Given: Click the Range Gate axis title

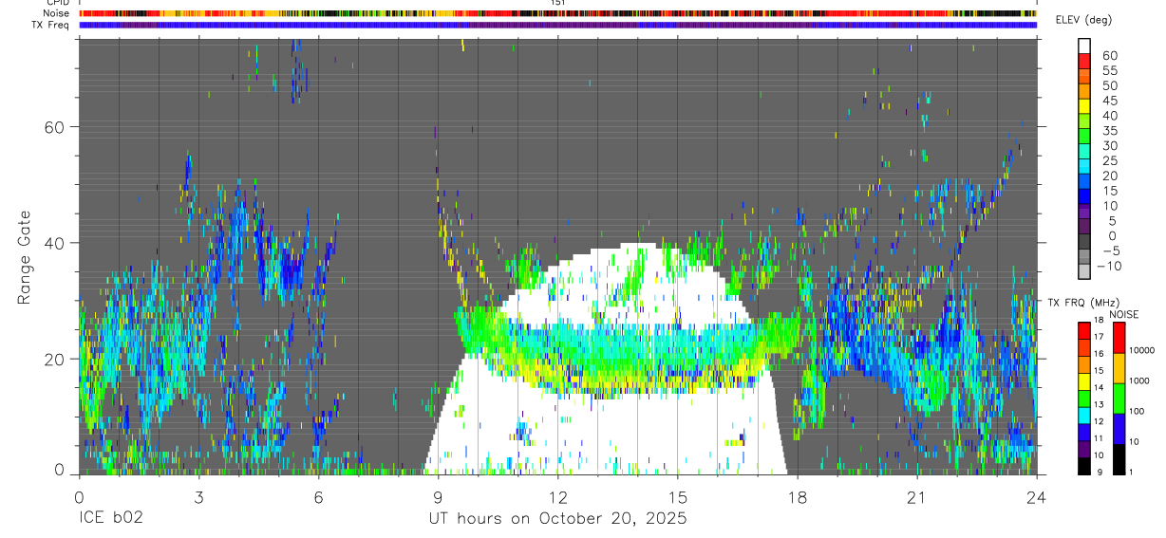Looking at the screenshot, I should coord(25,256).
